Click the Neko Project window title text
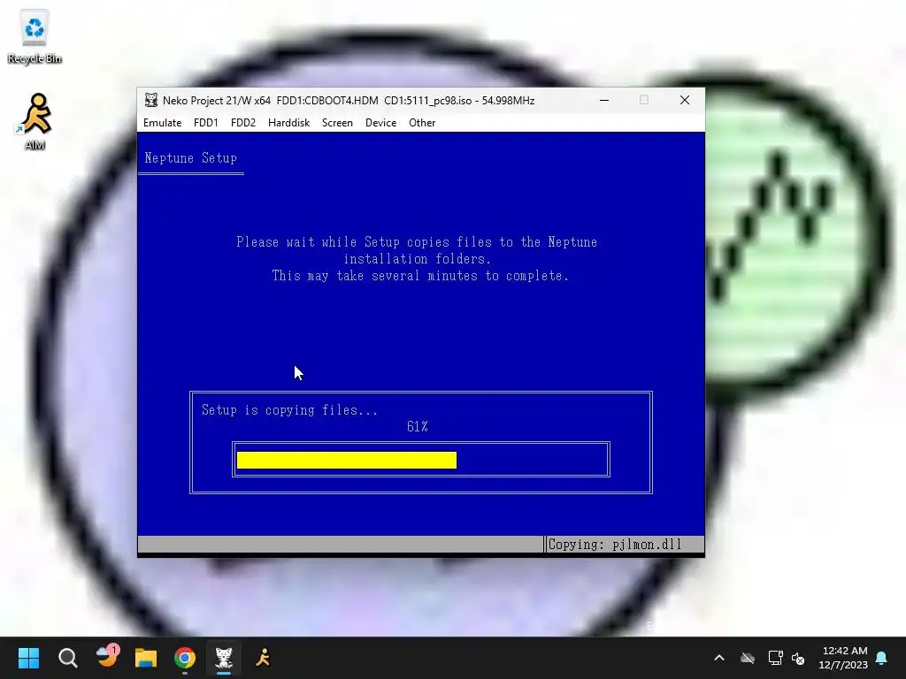This screenshot has width=906, height=679. 349,101
